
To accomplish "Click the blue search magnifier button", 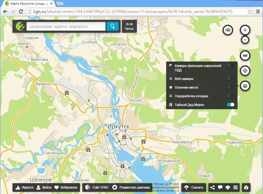I will [112, 26].
